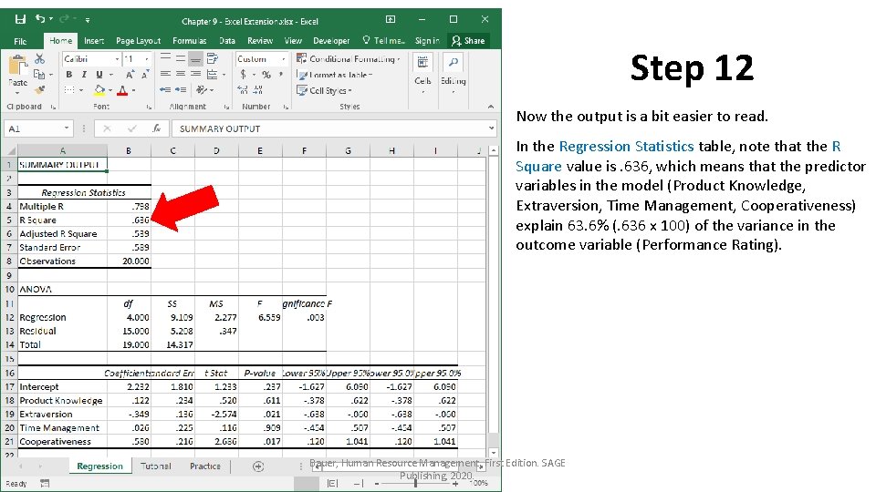Apply yellow fill color bucket
The height and width of the screenshot is (492, 876).
[99, 90]
